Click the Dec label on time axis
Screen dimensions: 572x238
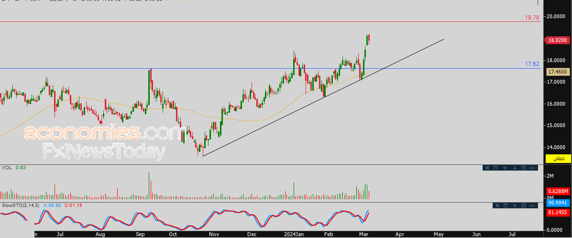(252, 234)
